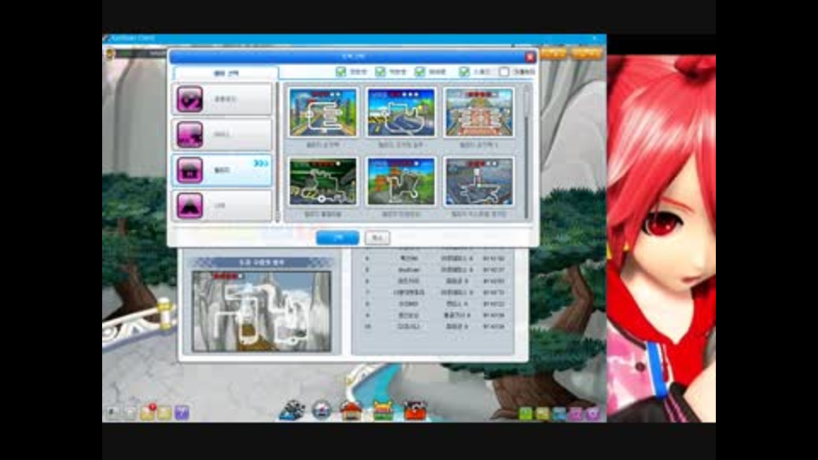This screenshot has height=460, width=818.
Task: Click the blue square icon at bottom-right
Action: (559, 414)
